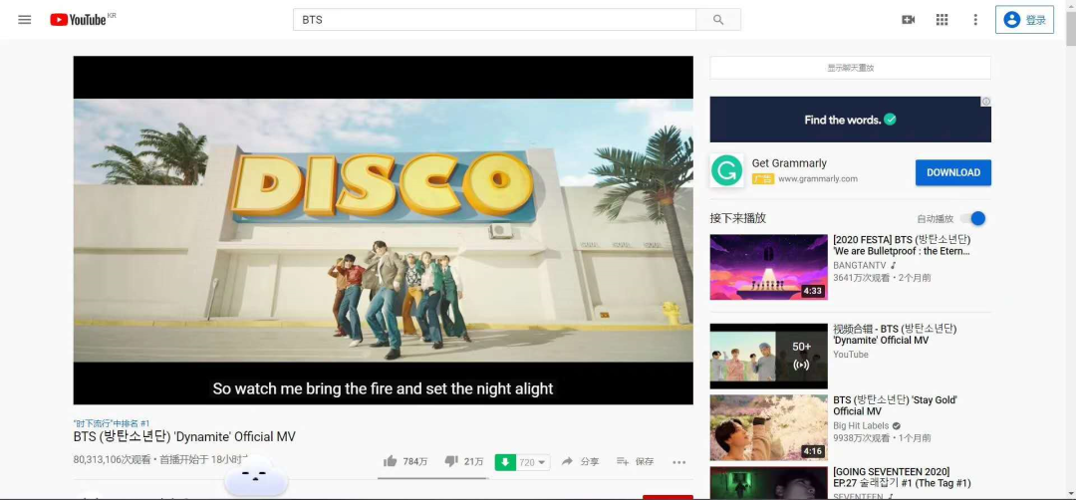This screenshot has width=1076, height=500.
Task: Click the magnifier search button
Action: click(x=717, y=20)
